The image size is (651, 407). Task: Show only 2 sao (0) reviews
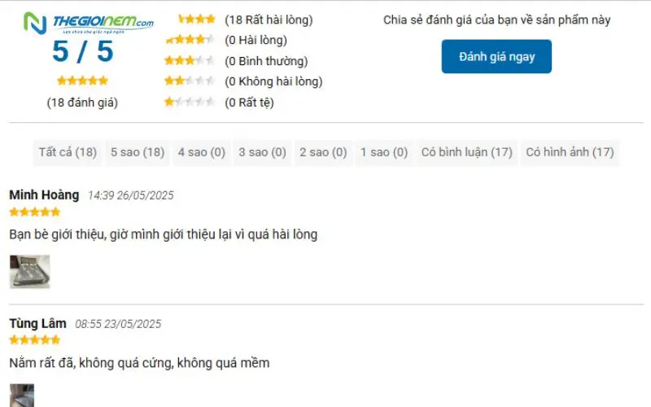tap(323, 152)
